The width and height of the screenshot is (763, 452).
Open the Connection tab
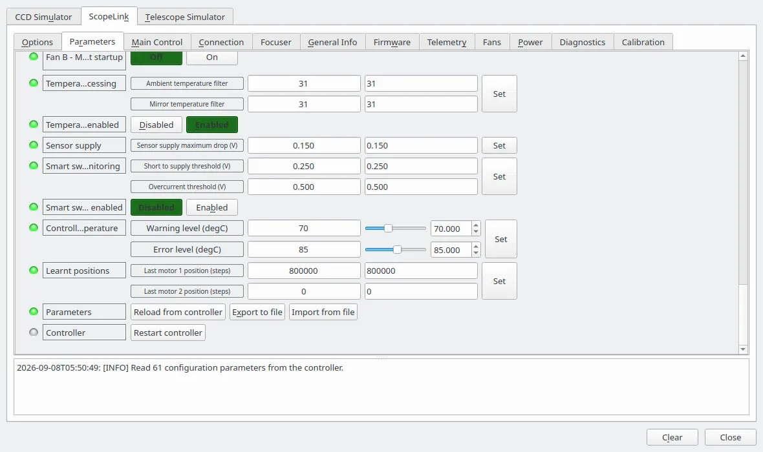click(221, 42)
